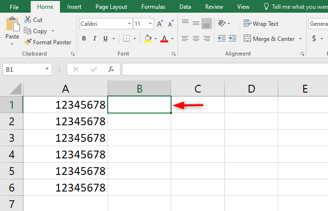Open the File menu
328x211 pixels.
[14, 7]
